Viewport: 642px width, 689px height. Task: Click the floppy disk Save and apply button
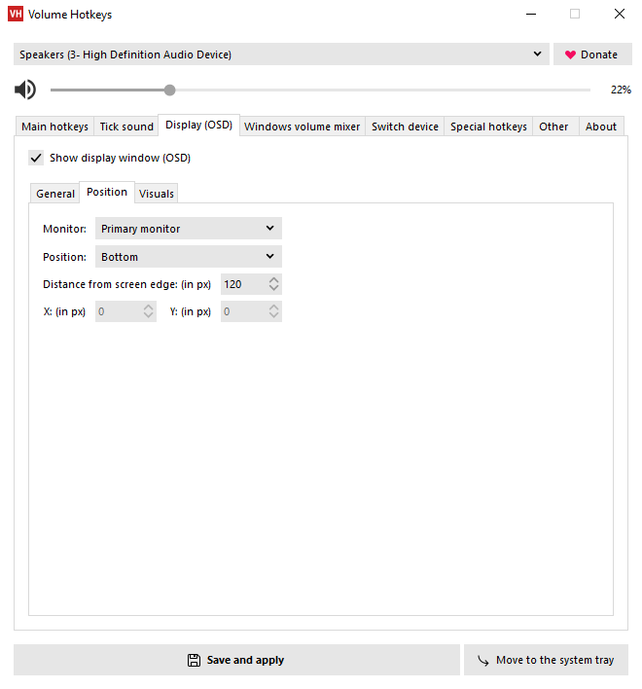(236, 660)
